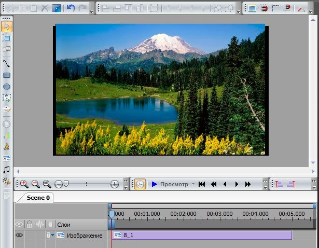
Task: Click the red pencil icon in top-right toolbar
Action: pos(301,9)
